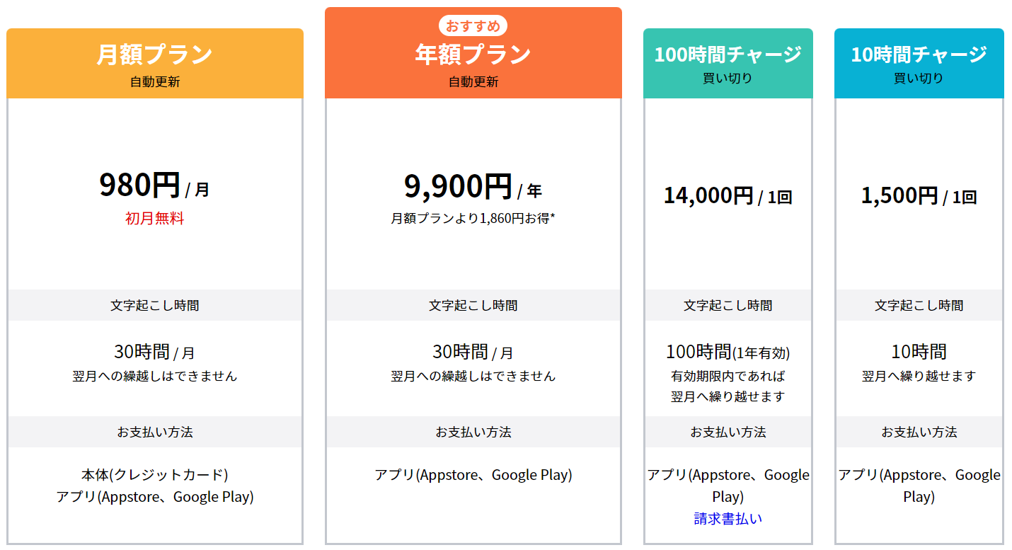Click 買い切り under 100時間チャージ

728,79
